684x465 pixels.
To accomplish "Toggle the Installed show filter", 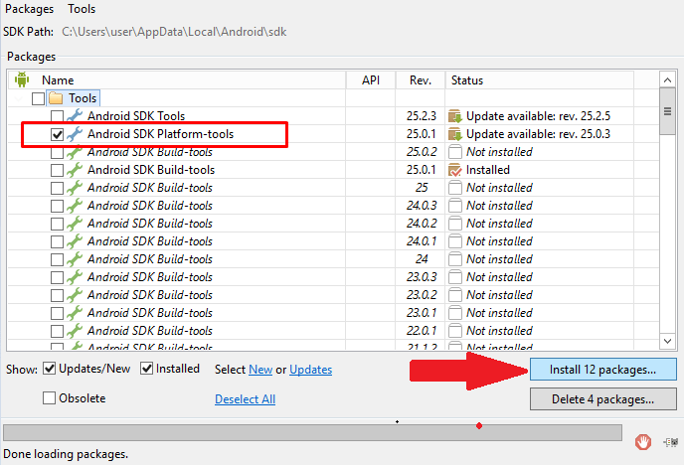I will click(x=146, y=369).
